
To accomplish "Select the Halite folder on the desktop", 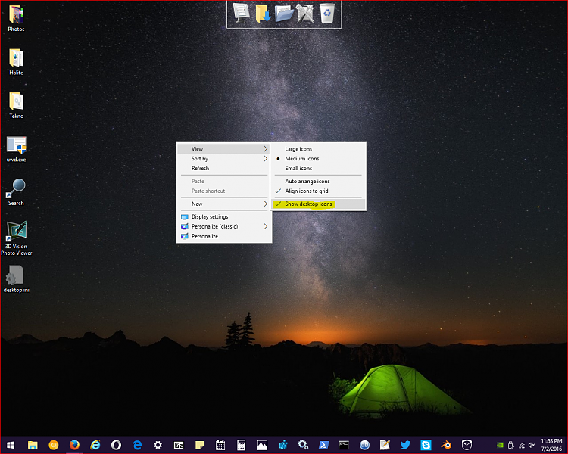I will coord(17,62).
